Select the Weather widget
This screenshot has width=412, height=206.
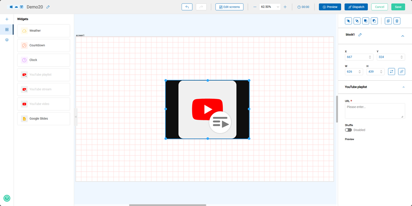(43, 31)
